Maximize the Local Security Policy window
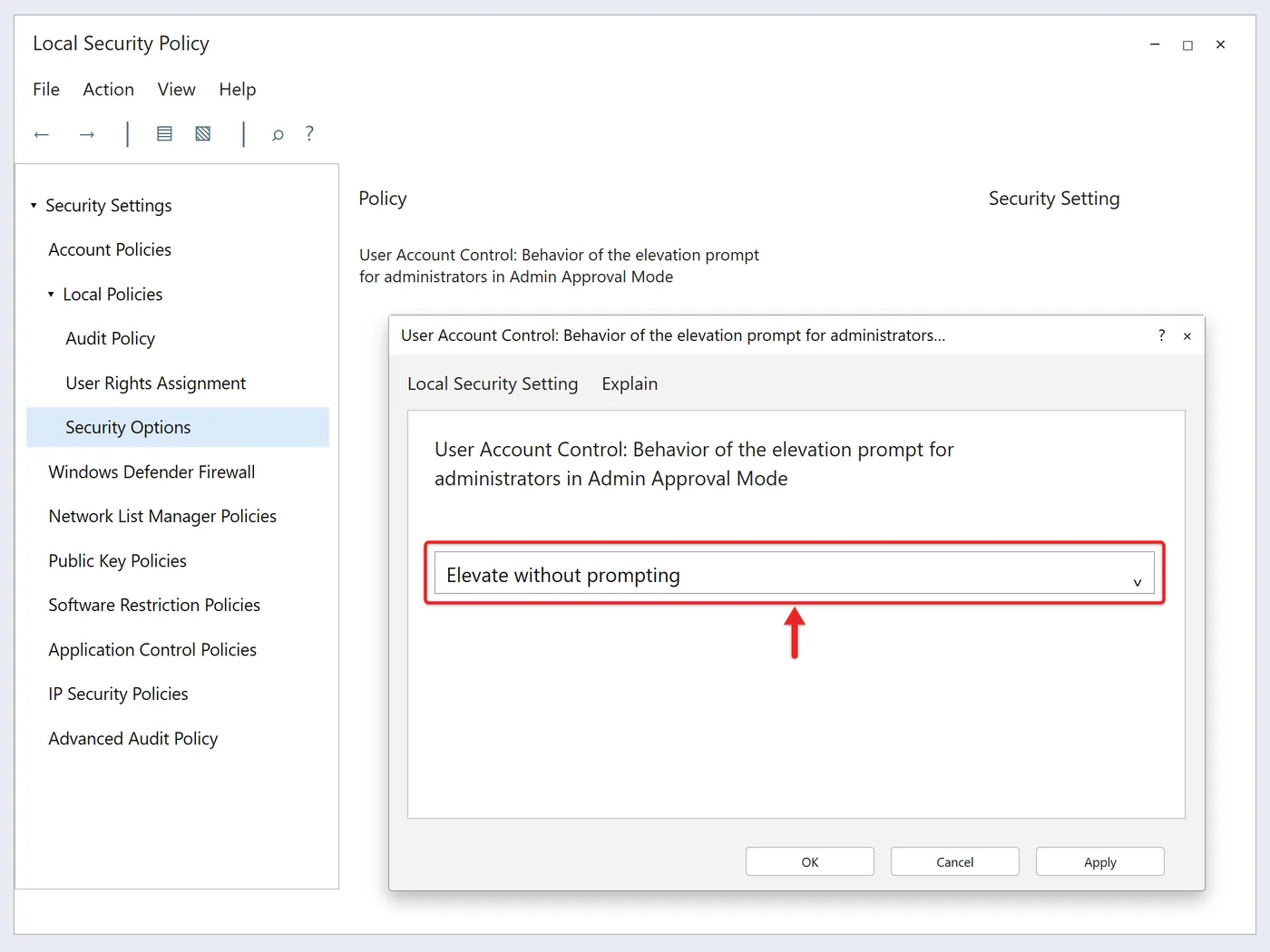 1187,45
